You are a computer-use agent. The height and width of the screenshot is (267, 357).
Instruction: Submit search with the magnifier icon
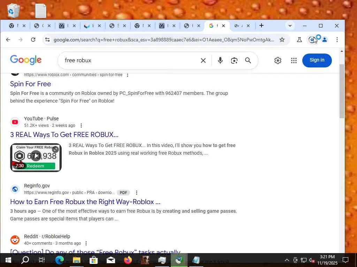248,60
